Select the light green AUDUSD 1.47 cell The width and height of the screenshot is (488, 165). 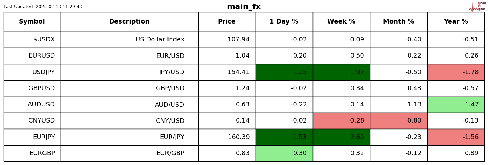point(456,105)
